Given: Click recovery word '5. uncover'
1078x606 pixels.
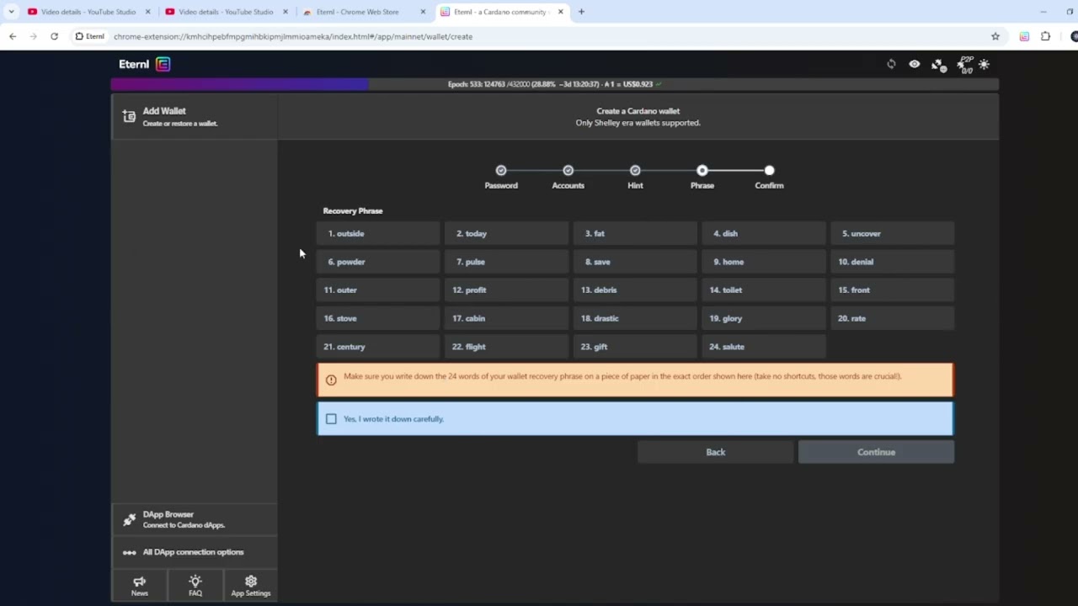Looking at the screenshot, I should click(893, 233).
